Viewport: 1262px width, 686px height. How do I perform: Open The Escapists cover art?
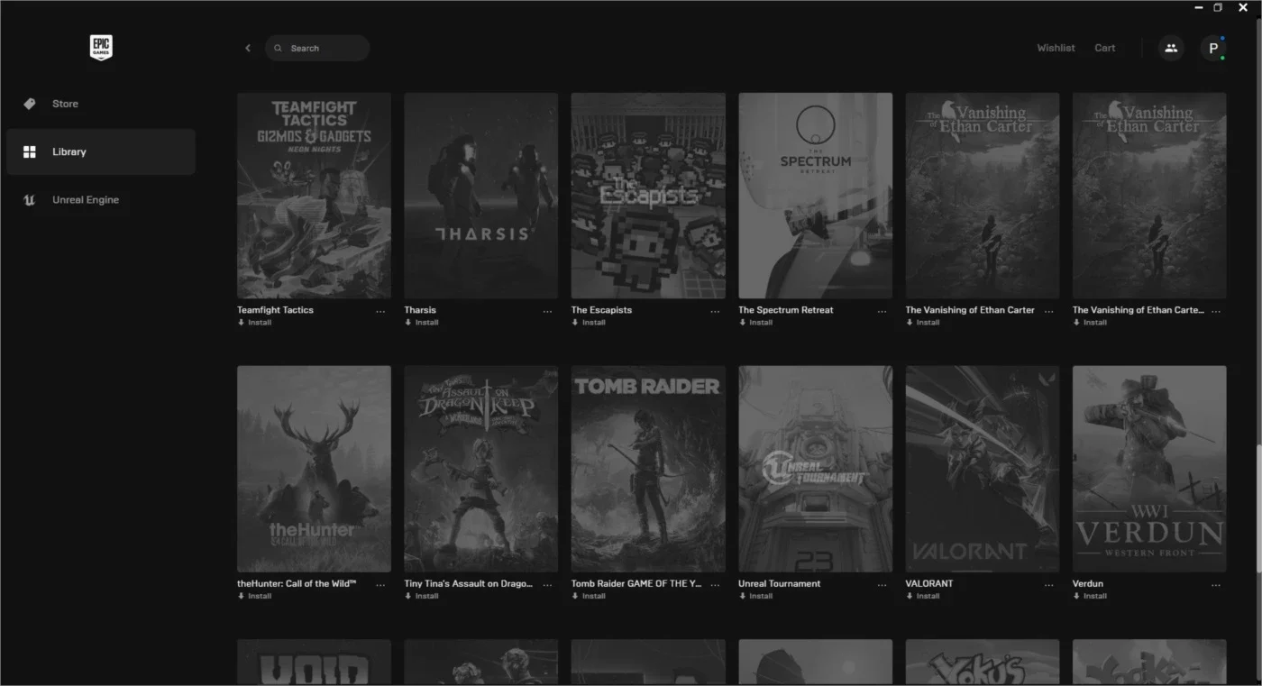pyautogui.click(x=648, y=196)
